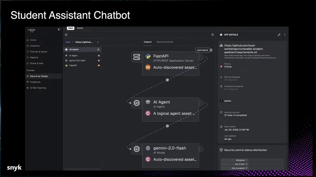Click the AI Red Teaming icon
Screen dimensions: 316x177
click(x=28, y=88)
